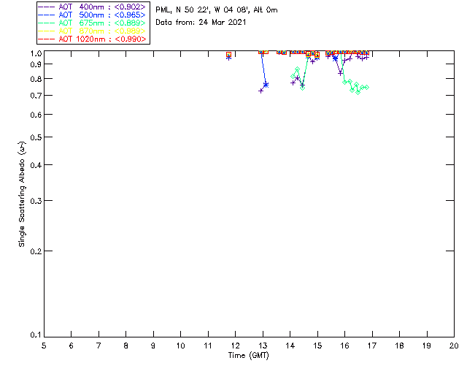The image size is (467, 374).
Task: Click the last green diamond marker before 17h
Action: (x=367, y=88)
